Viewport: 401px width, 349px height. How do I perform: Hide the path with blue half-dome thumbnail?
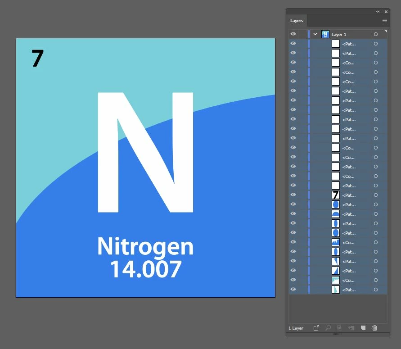pyautogui.click(x=293, y=213)
